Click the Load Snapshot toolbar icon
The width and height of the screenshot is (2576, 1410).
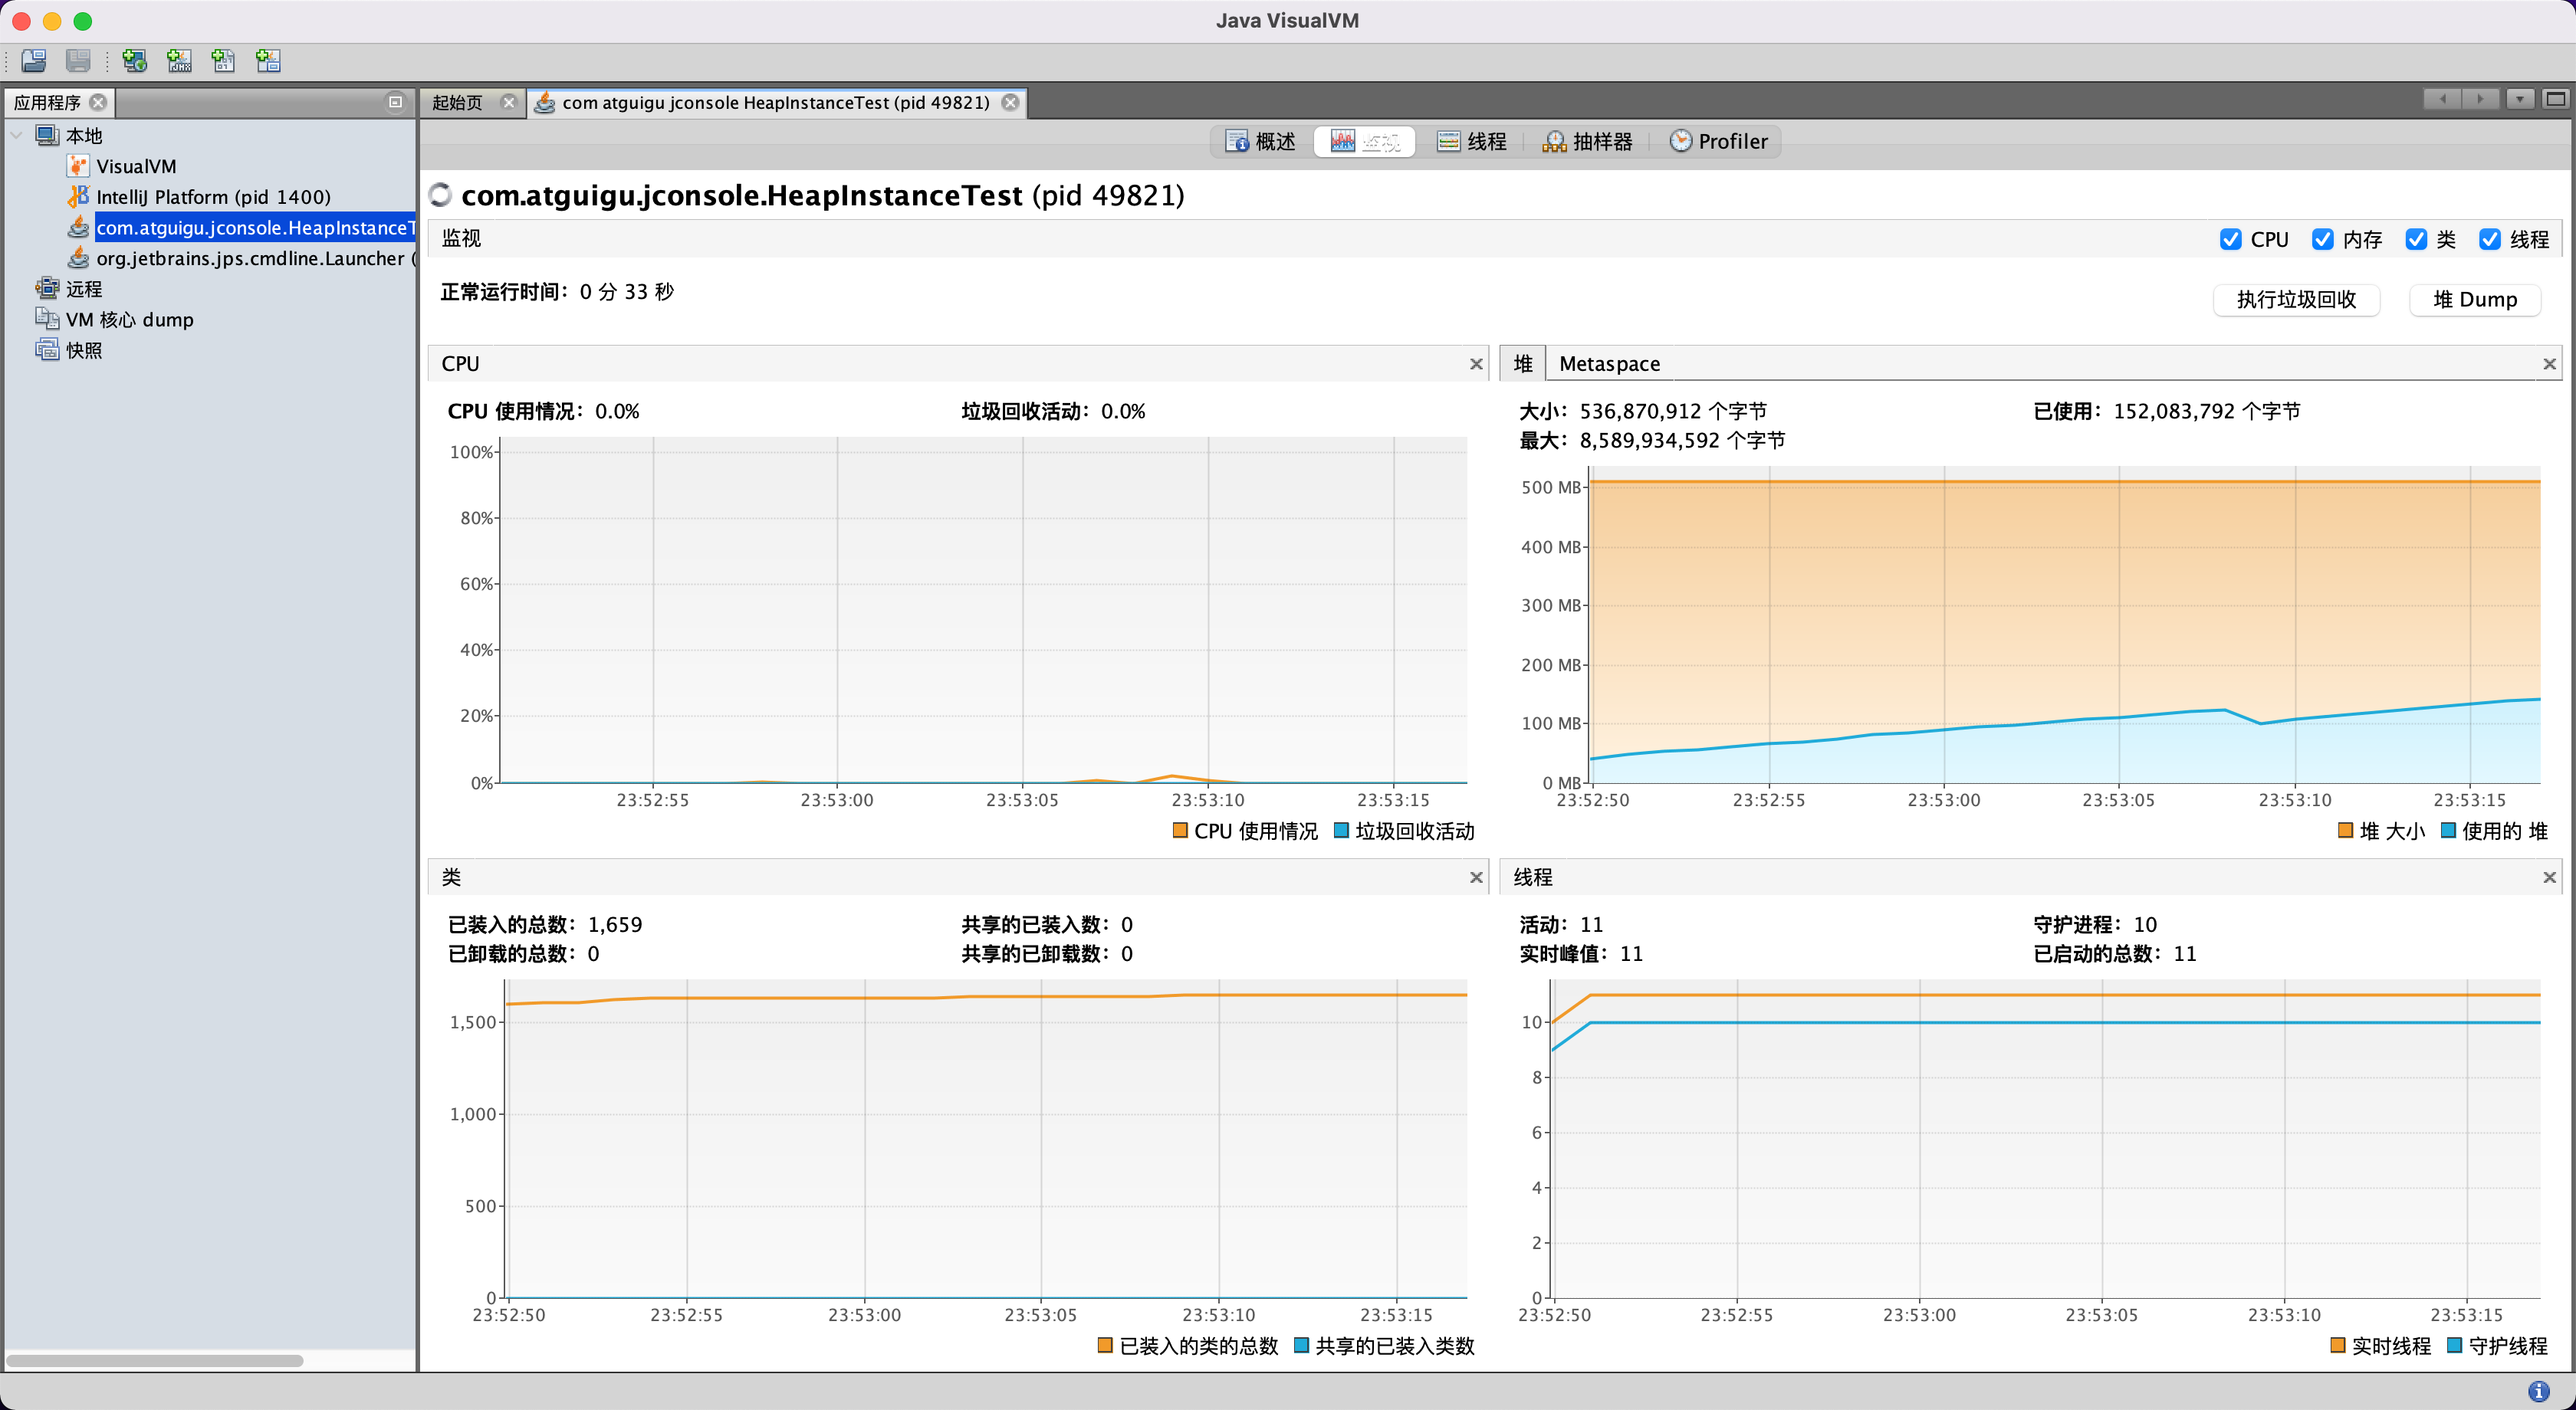tap(34, 61)
